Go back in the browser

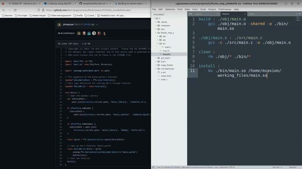[x=4, y=10]
